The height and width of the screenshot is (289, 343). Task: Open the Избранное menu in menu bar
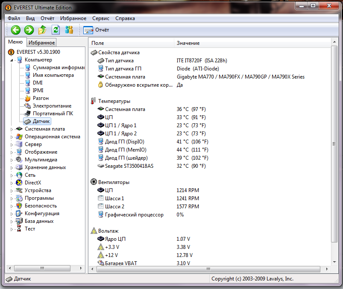coord(73,18)
